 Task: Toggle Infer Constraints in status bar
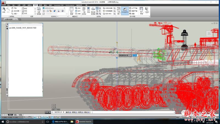click(24, 117)
